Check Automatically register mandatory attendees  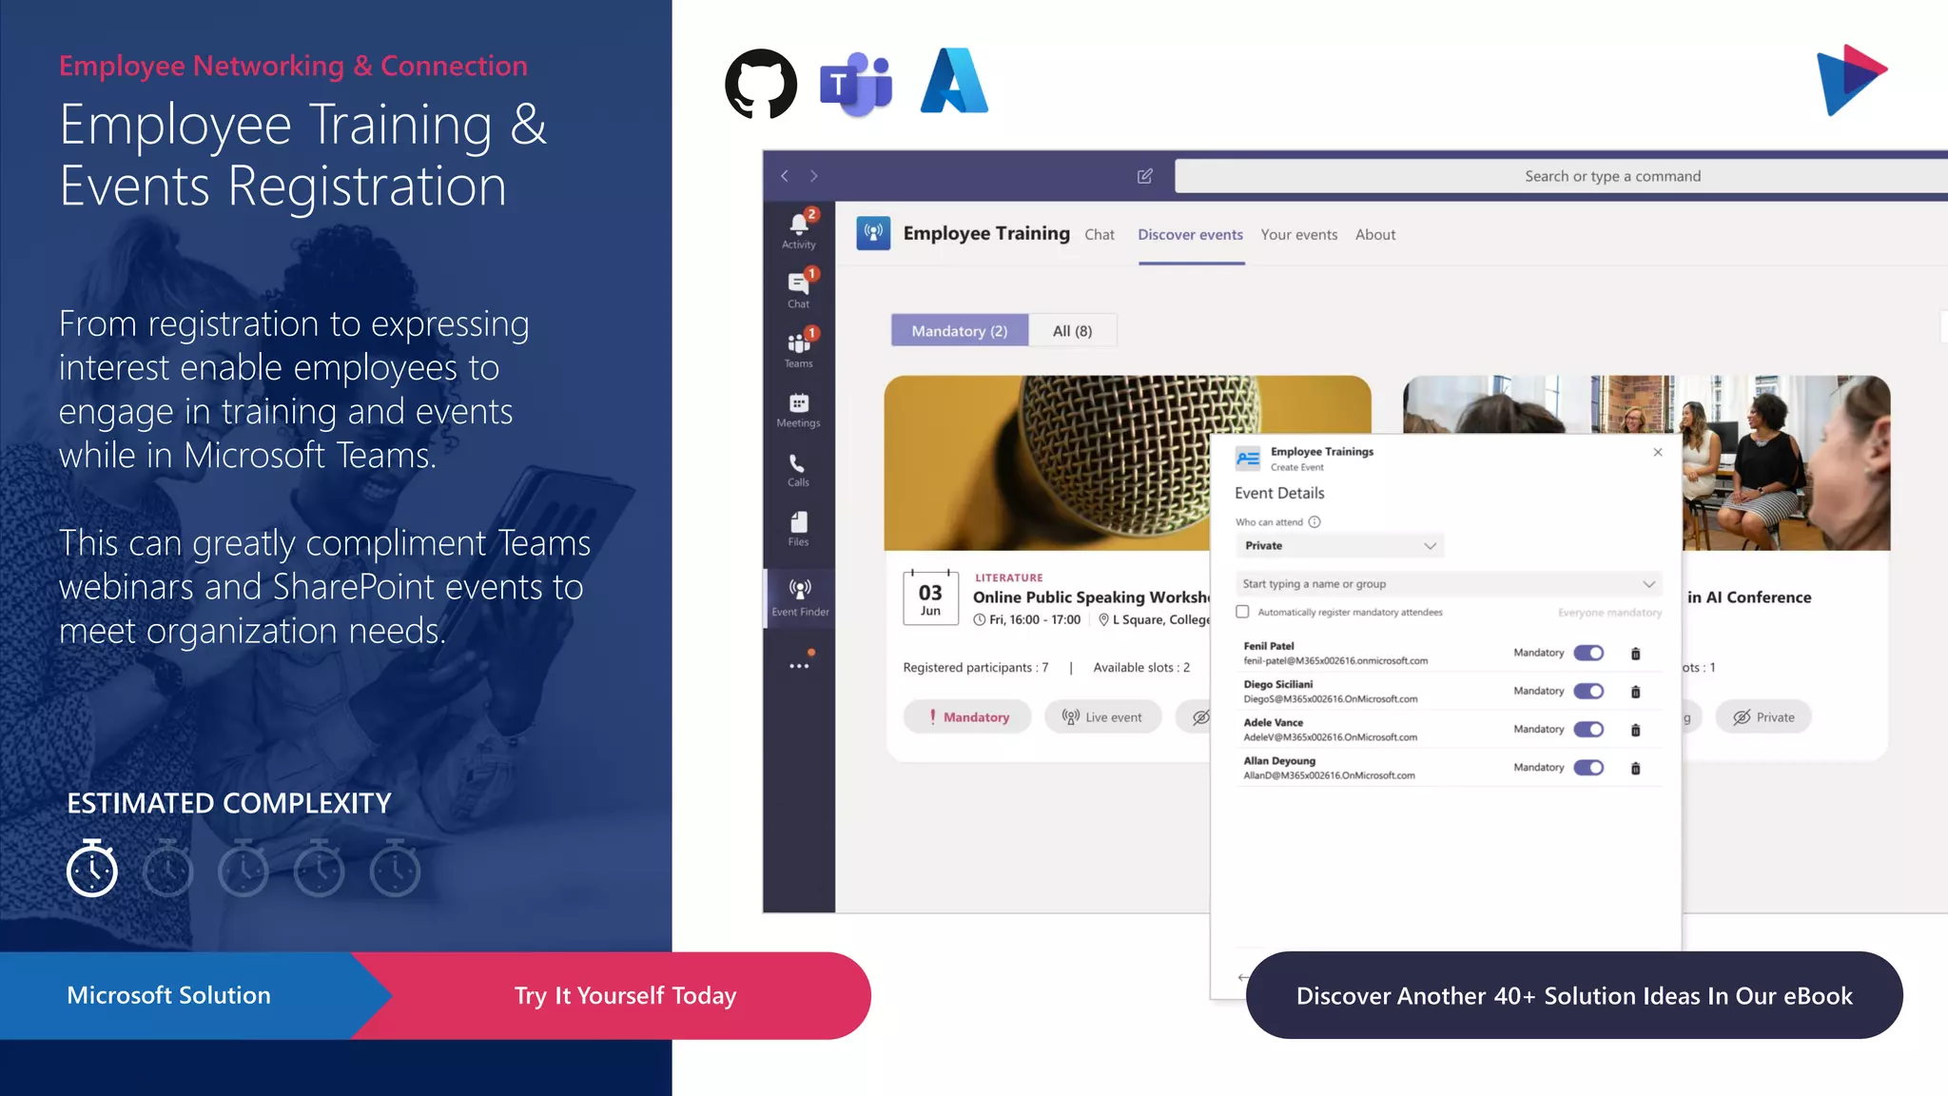click(1242, 612)
